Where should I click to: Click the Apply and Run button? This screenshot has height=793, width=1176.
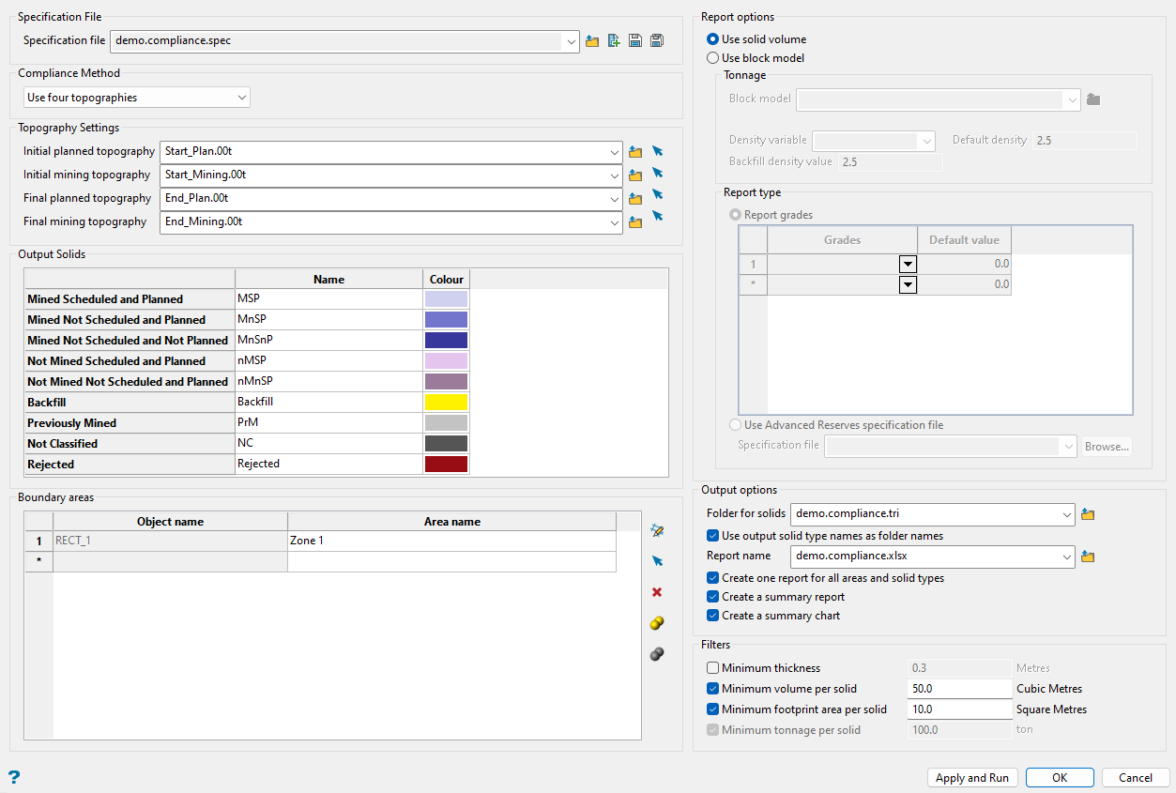coord(972,778)
